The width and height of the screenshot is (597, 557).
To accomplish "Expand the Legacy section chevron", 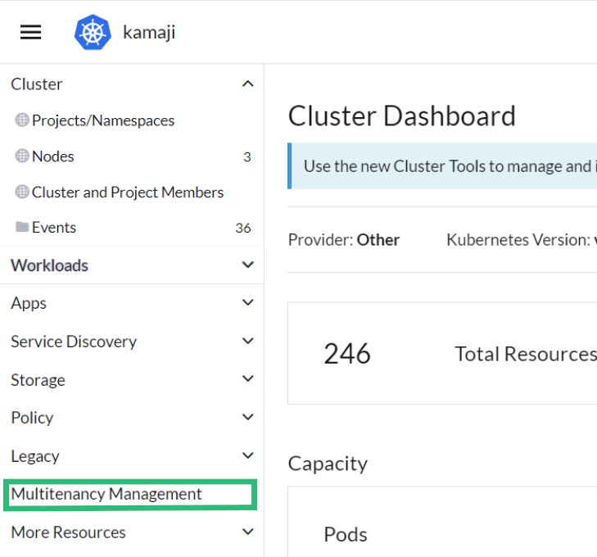I will click(x=248, y=456).
